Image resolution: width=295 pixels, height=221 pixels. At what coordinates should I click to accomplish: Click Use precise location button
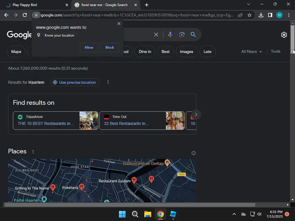point(75,82)
